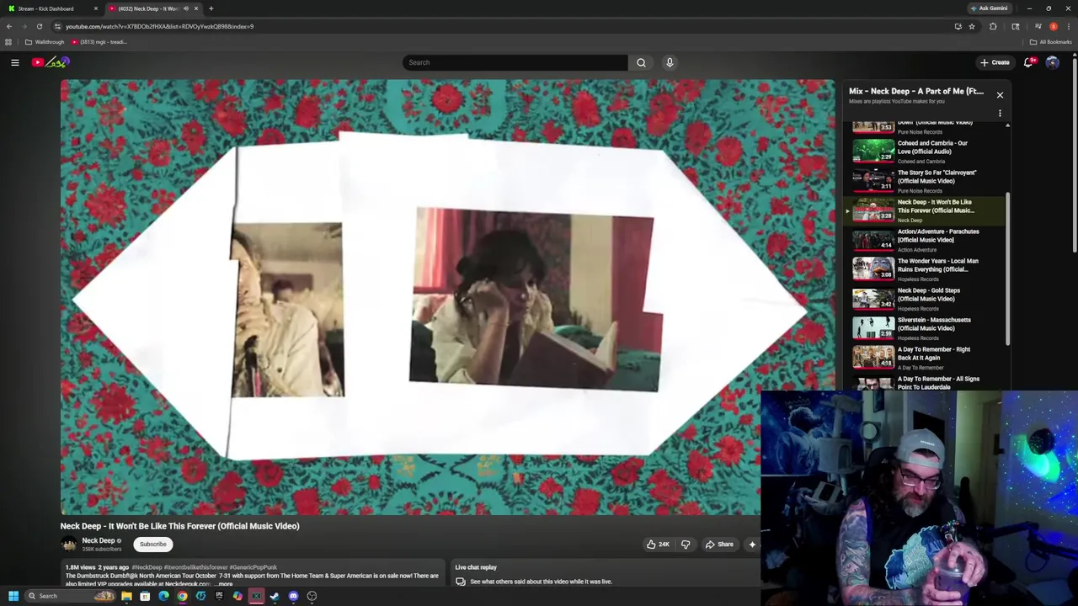The image size is (1078, 606).
Task: Reload the current page
Action: (40, 26)
